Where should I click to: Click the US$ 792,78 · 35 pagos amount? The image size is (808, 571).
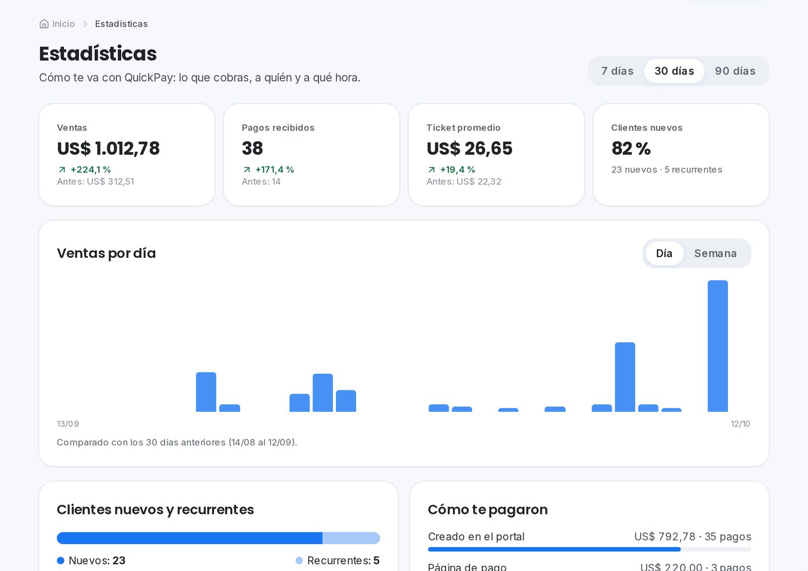coord(693,536)
